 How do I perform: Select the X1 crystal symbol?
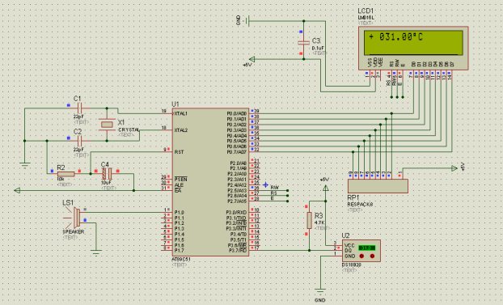point(107,125)
